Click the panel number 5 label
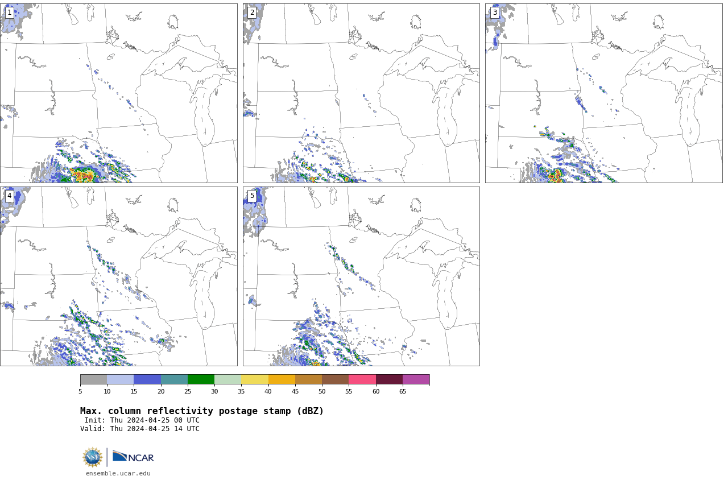Viewport: 728px width, 480px height. click(252, 196)
